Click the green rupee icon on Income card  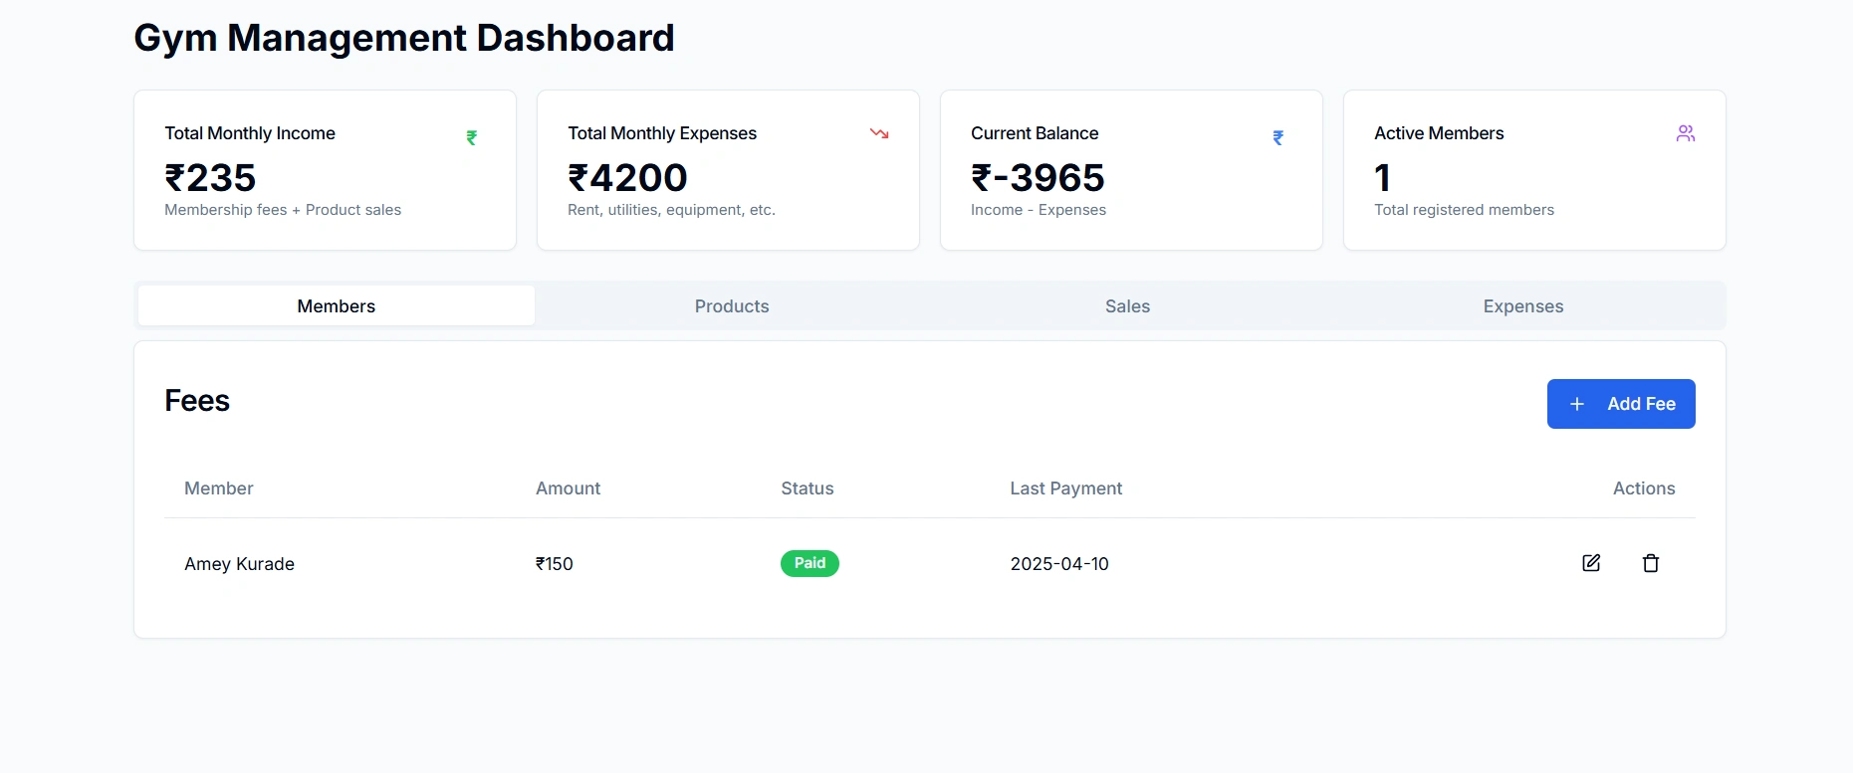pyautogui.click(x=472, y=138)
